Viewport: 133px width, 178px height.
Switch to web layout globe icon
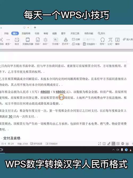(x=123, y=144)
